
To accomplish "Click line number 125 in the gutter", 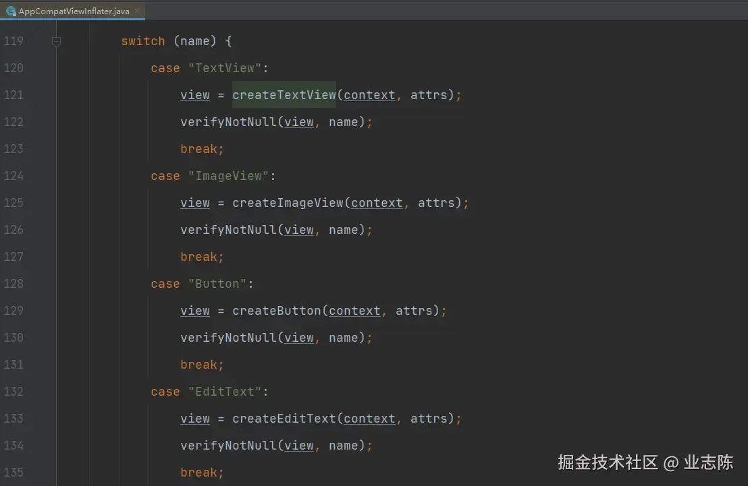I will pyautogui.click(x=14, y=202).
